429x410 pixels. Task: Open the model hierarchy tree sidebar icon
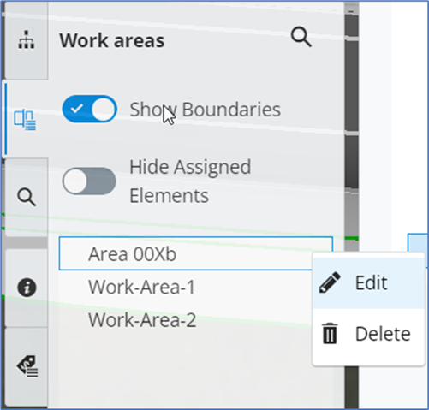point(27,40)
